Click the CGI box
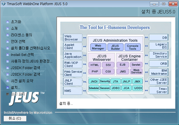179x125 pixels. pos(108,71)
